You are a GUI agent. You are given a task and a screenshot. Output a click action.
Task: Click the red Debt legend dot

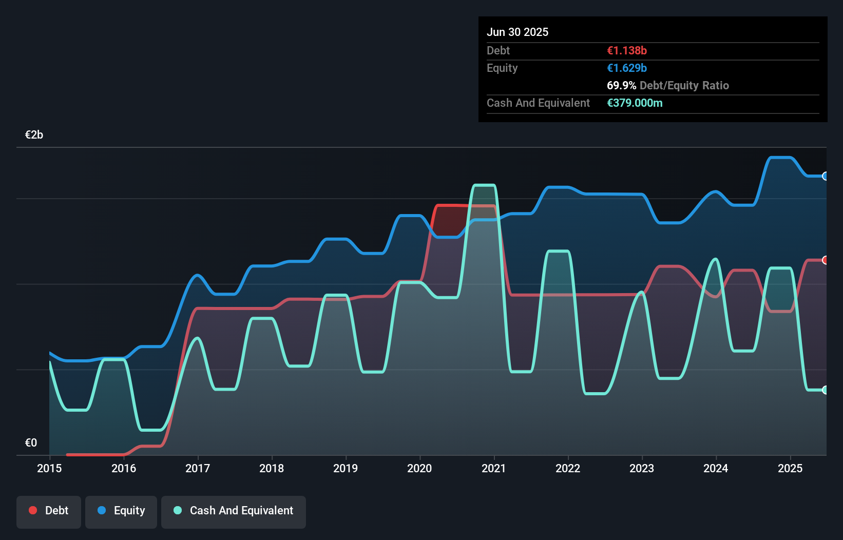click(33, 510)
